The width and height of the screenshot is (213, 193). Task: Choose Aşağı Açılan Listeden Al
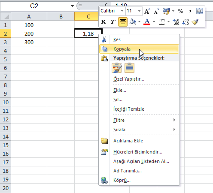(139, 161)
